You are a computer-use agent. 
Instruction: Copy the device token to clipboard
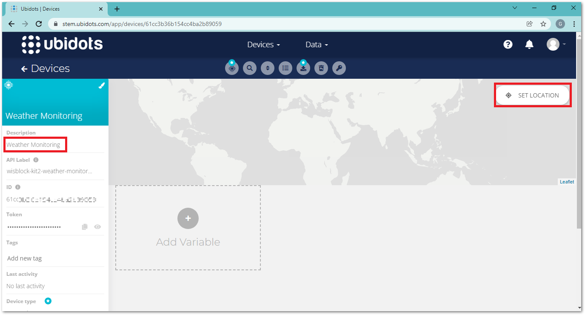pyautogui.click(x=85, y=227)
